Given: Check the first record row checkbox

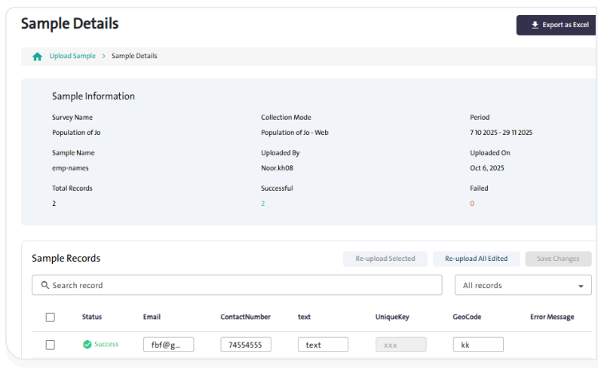Looking at the screenshot, I should click(51, 345).
